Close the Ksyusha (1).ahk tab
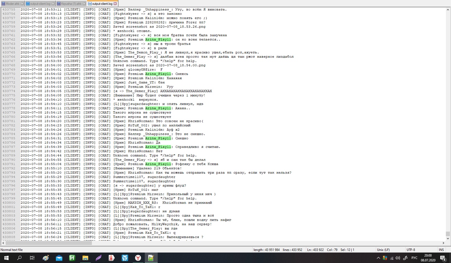The image size is (451, 263). pyautogui.click(x=84, y=4)
